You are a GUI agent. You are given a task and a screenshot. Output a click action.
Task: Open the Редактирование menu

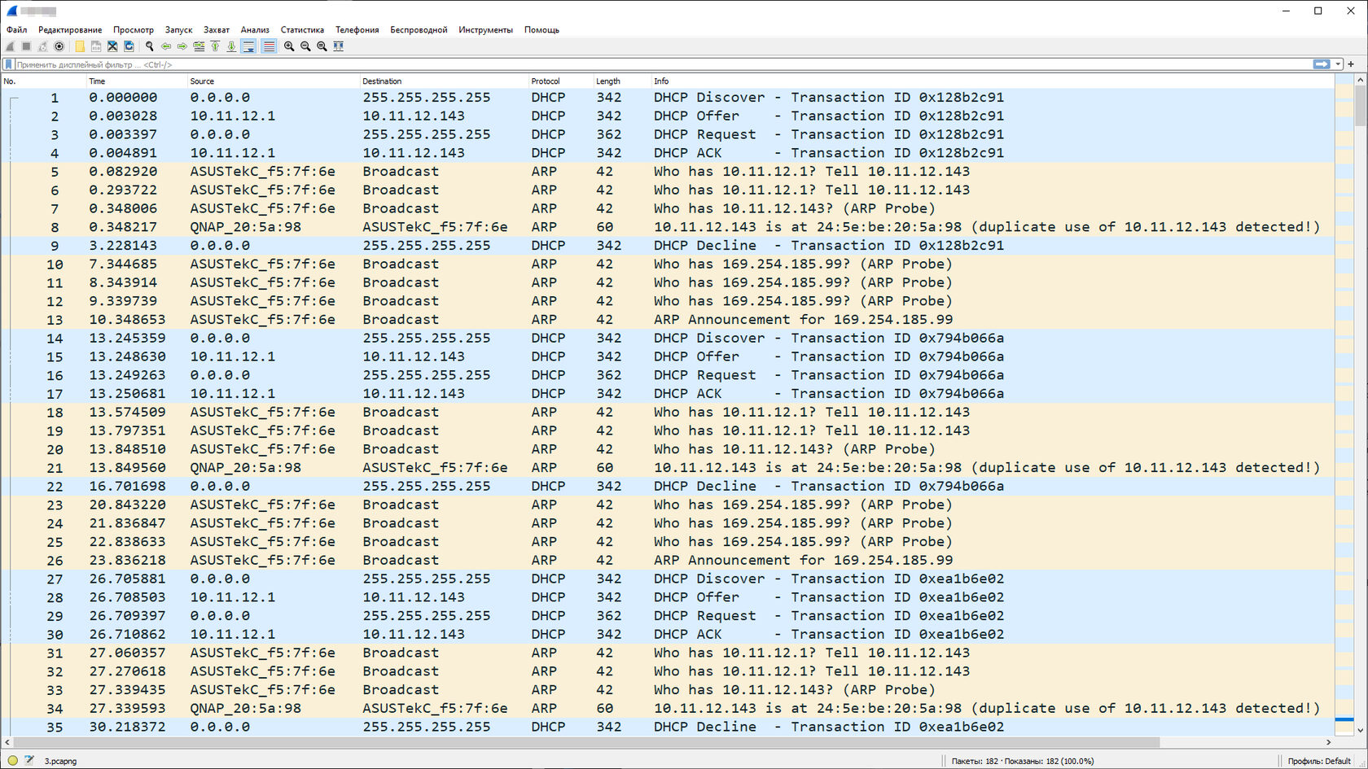[x=70, y=30]
